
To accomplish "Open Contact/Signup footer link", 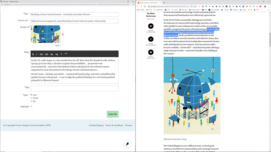I will coord(96,125).
